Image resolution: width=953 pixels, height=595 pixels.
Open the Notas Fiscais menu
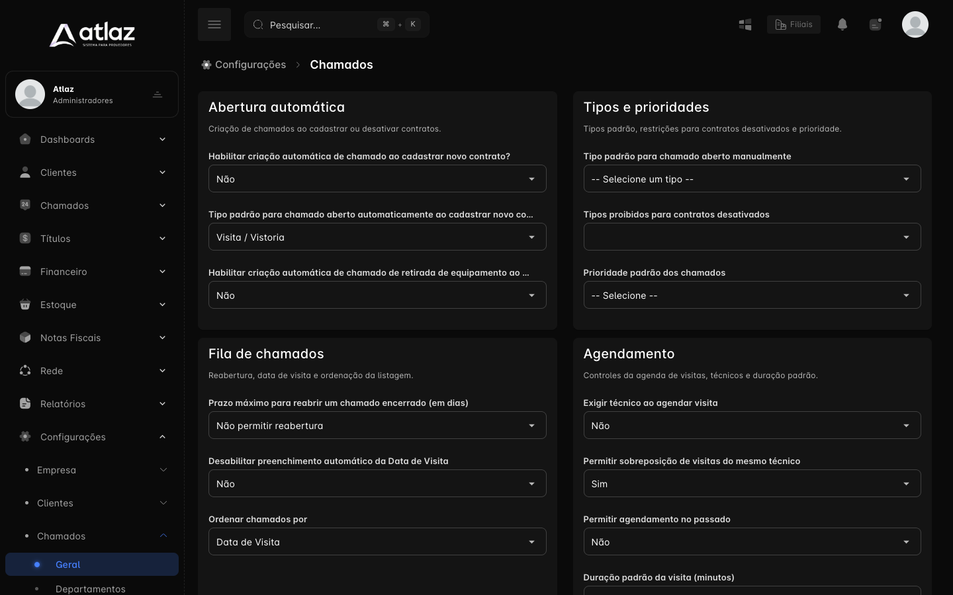coord(92,337)
